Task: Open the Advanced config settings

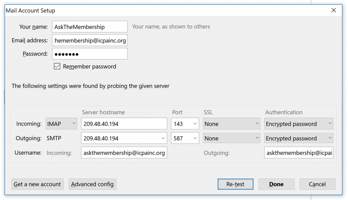Action: [x=92, y=184]
